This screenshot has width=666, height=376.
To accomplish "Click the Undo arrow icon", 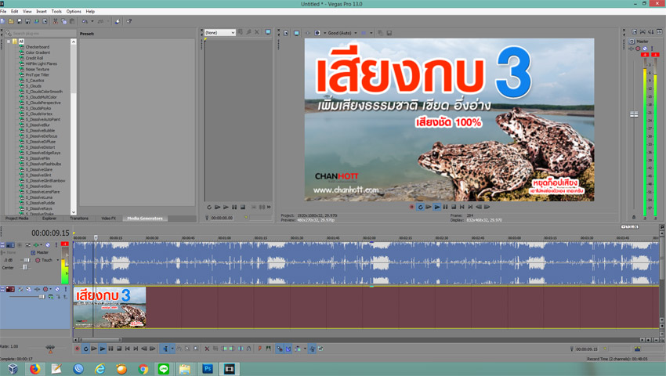I will point(85,21).
